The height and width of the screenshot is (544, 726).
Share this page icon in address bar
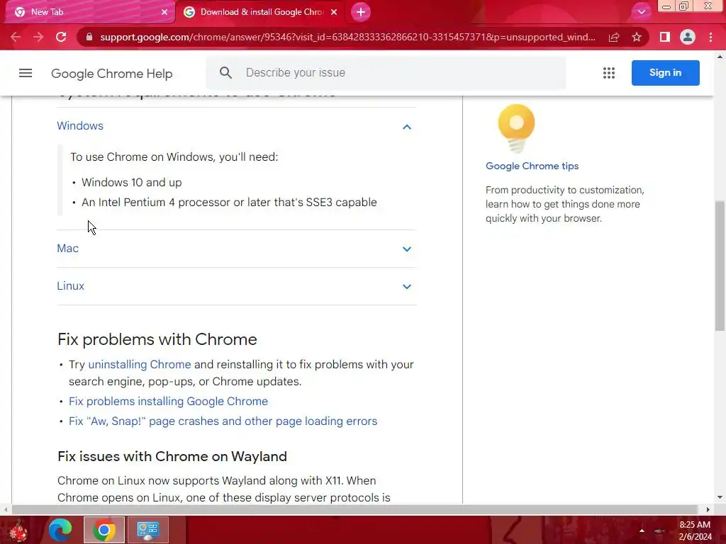(614, 37)
